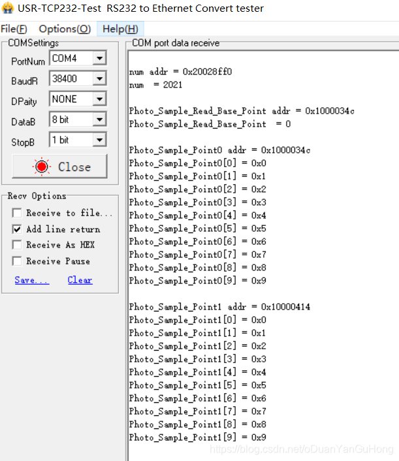Open the File(F) menu
Screen dimensions: 399x461
tap(14, 29)
